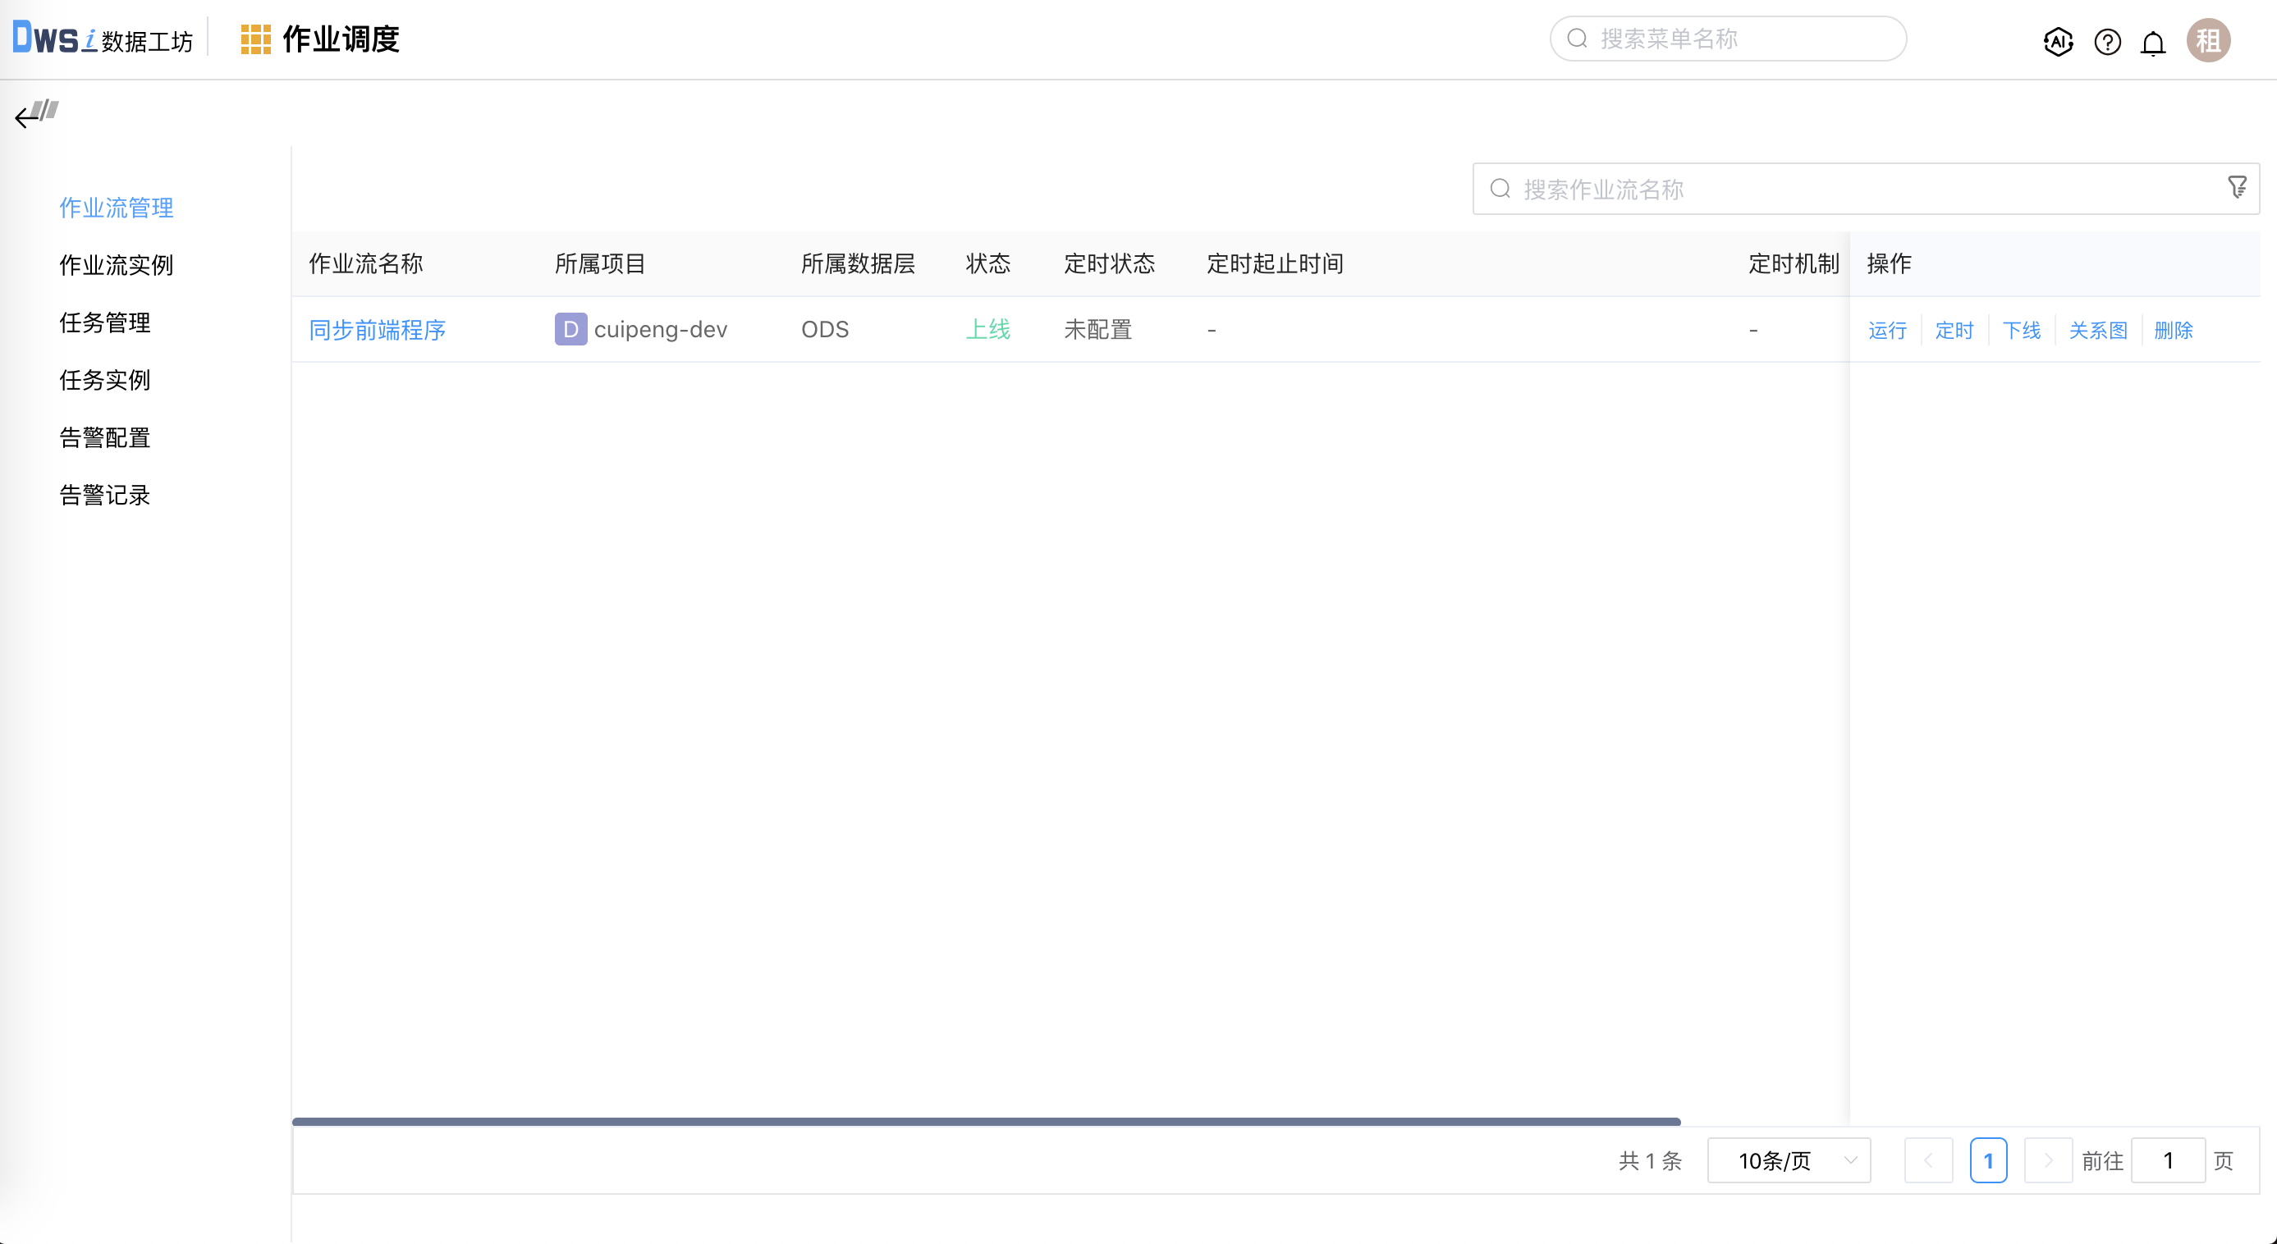
Task: Open the AI assistant icon
Action: coord(2058,42)
